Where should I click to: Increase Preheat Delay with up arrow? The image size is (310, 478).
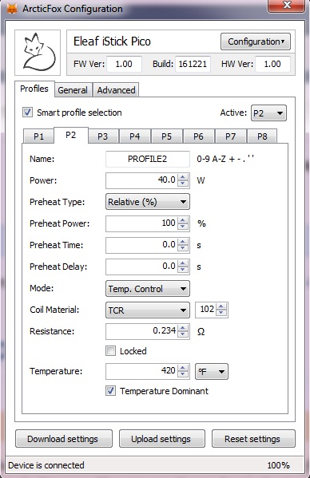183,263
